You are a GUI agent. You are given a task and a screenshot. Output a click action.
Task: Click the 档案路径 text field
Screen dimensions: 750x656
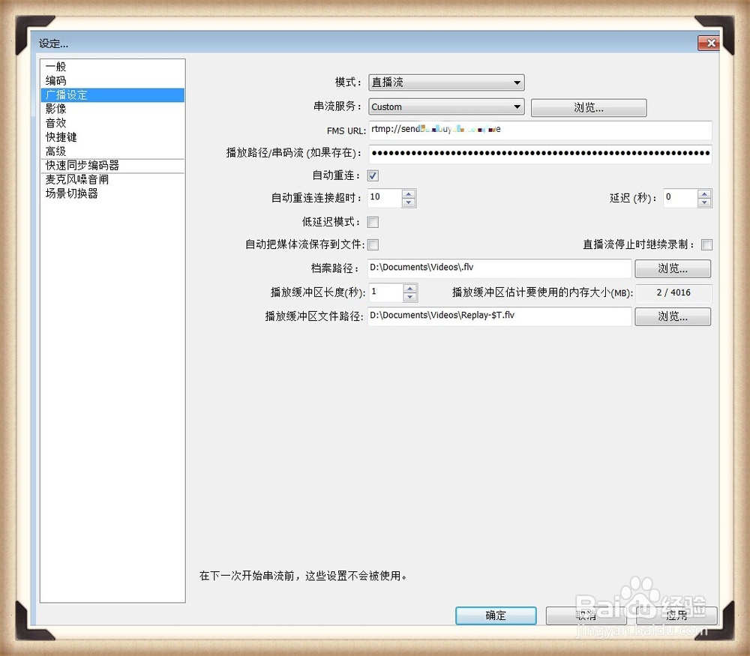click(x=499, y=268)
